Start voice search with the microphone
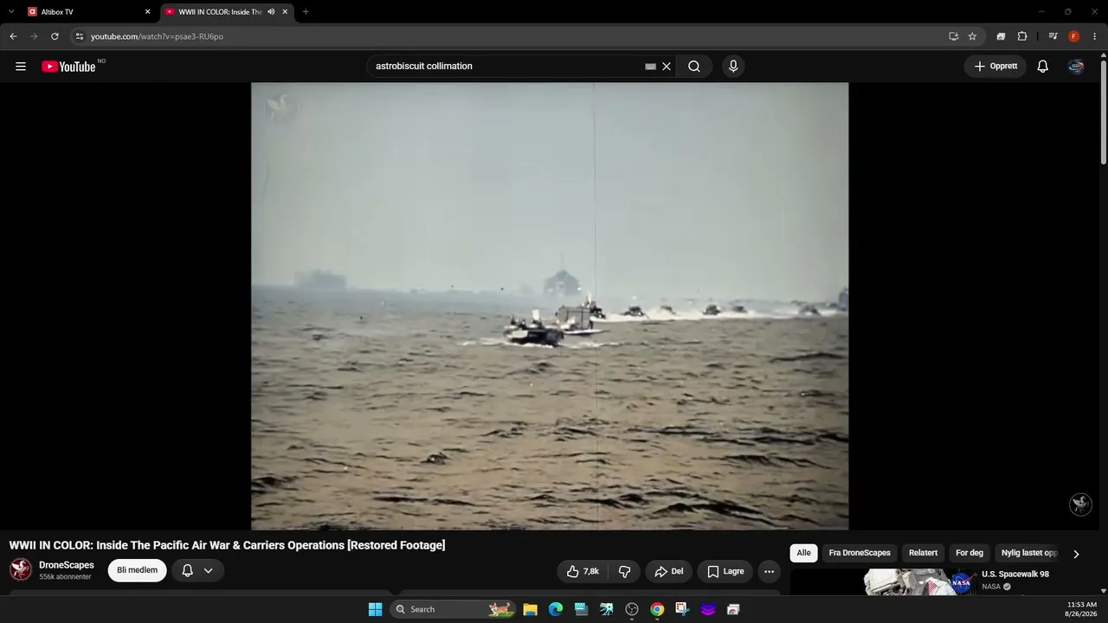 pos(733,67)
